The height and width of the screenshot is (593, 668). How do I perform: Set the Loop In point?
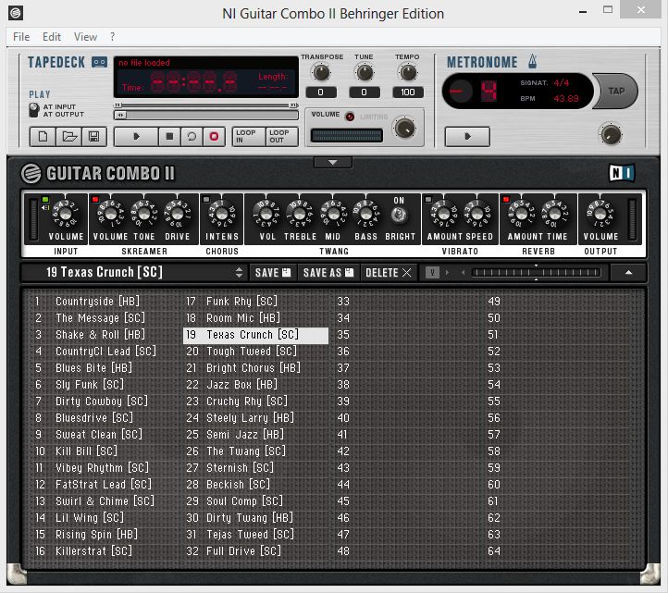pos(248,137)
